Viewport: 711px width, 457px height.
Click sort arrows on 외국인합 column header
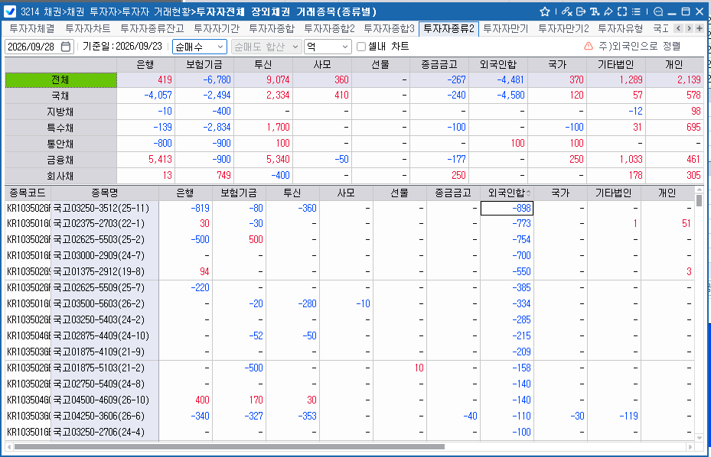coord(529,193)
